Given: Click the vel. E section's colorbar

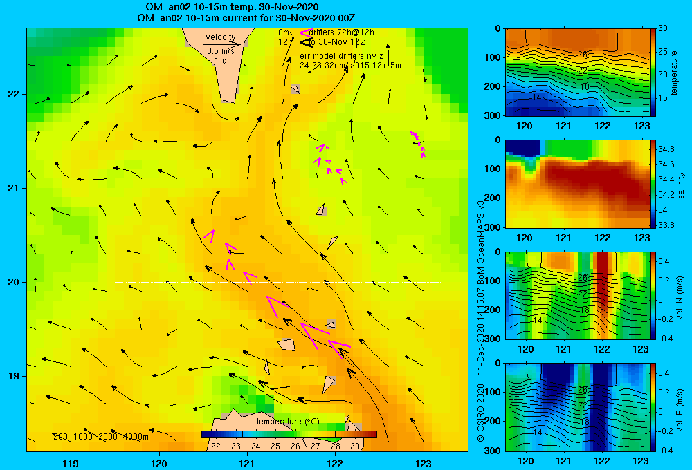Looking at the screenshot, I should [653, 407].
